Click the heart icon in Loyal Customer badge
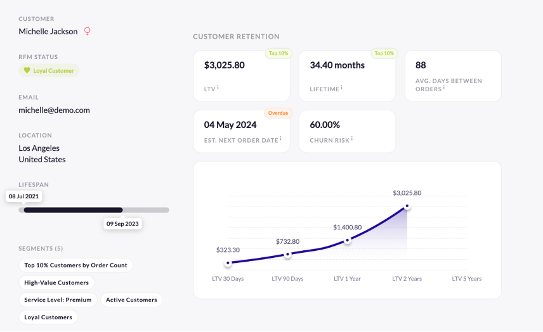Viewport: 543px width, 332px height. pyautogui.click(x=27, y=70)
